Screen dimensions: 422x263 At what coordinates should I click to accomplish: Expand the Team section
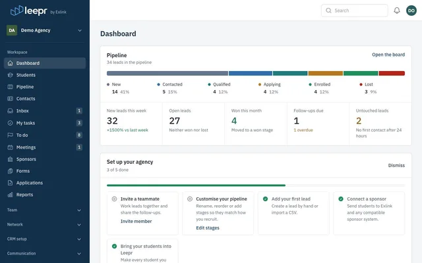45,210
